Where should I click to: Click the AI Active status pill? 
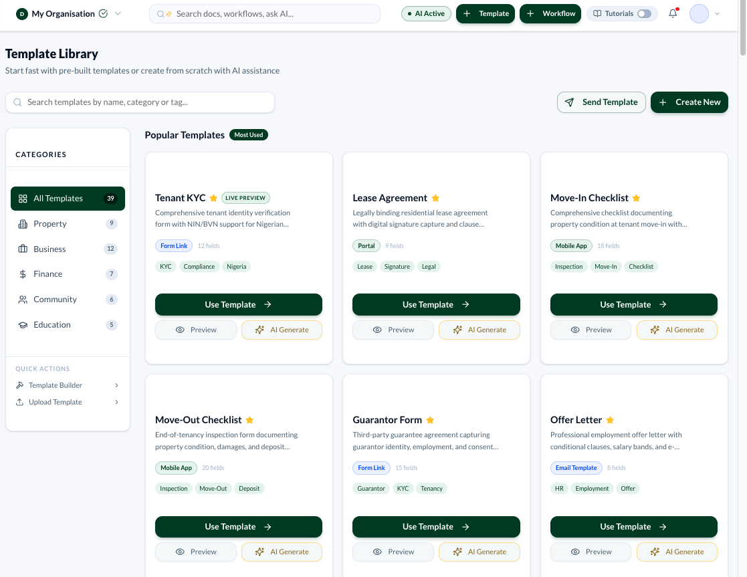426,13
